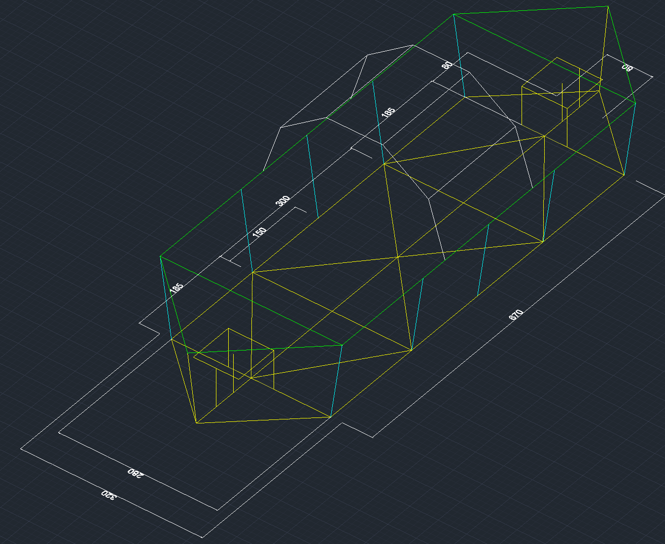Click the lowest yellow corner vertex of the frame

click(197, 423)
